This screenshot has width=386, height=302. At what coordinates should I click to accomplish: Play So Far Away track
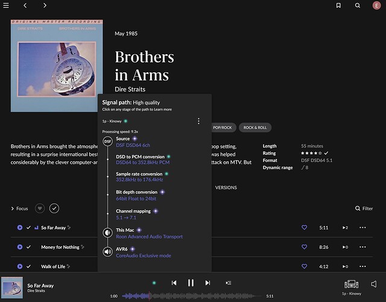coord(20,228)
